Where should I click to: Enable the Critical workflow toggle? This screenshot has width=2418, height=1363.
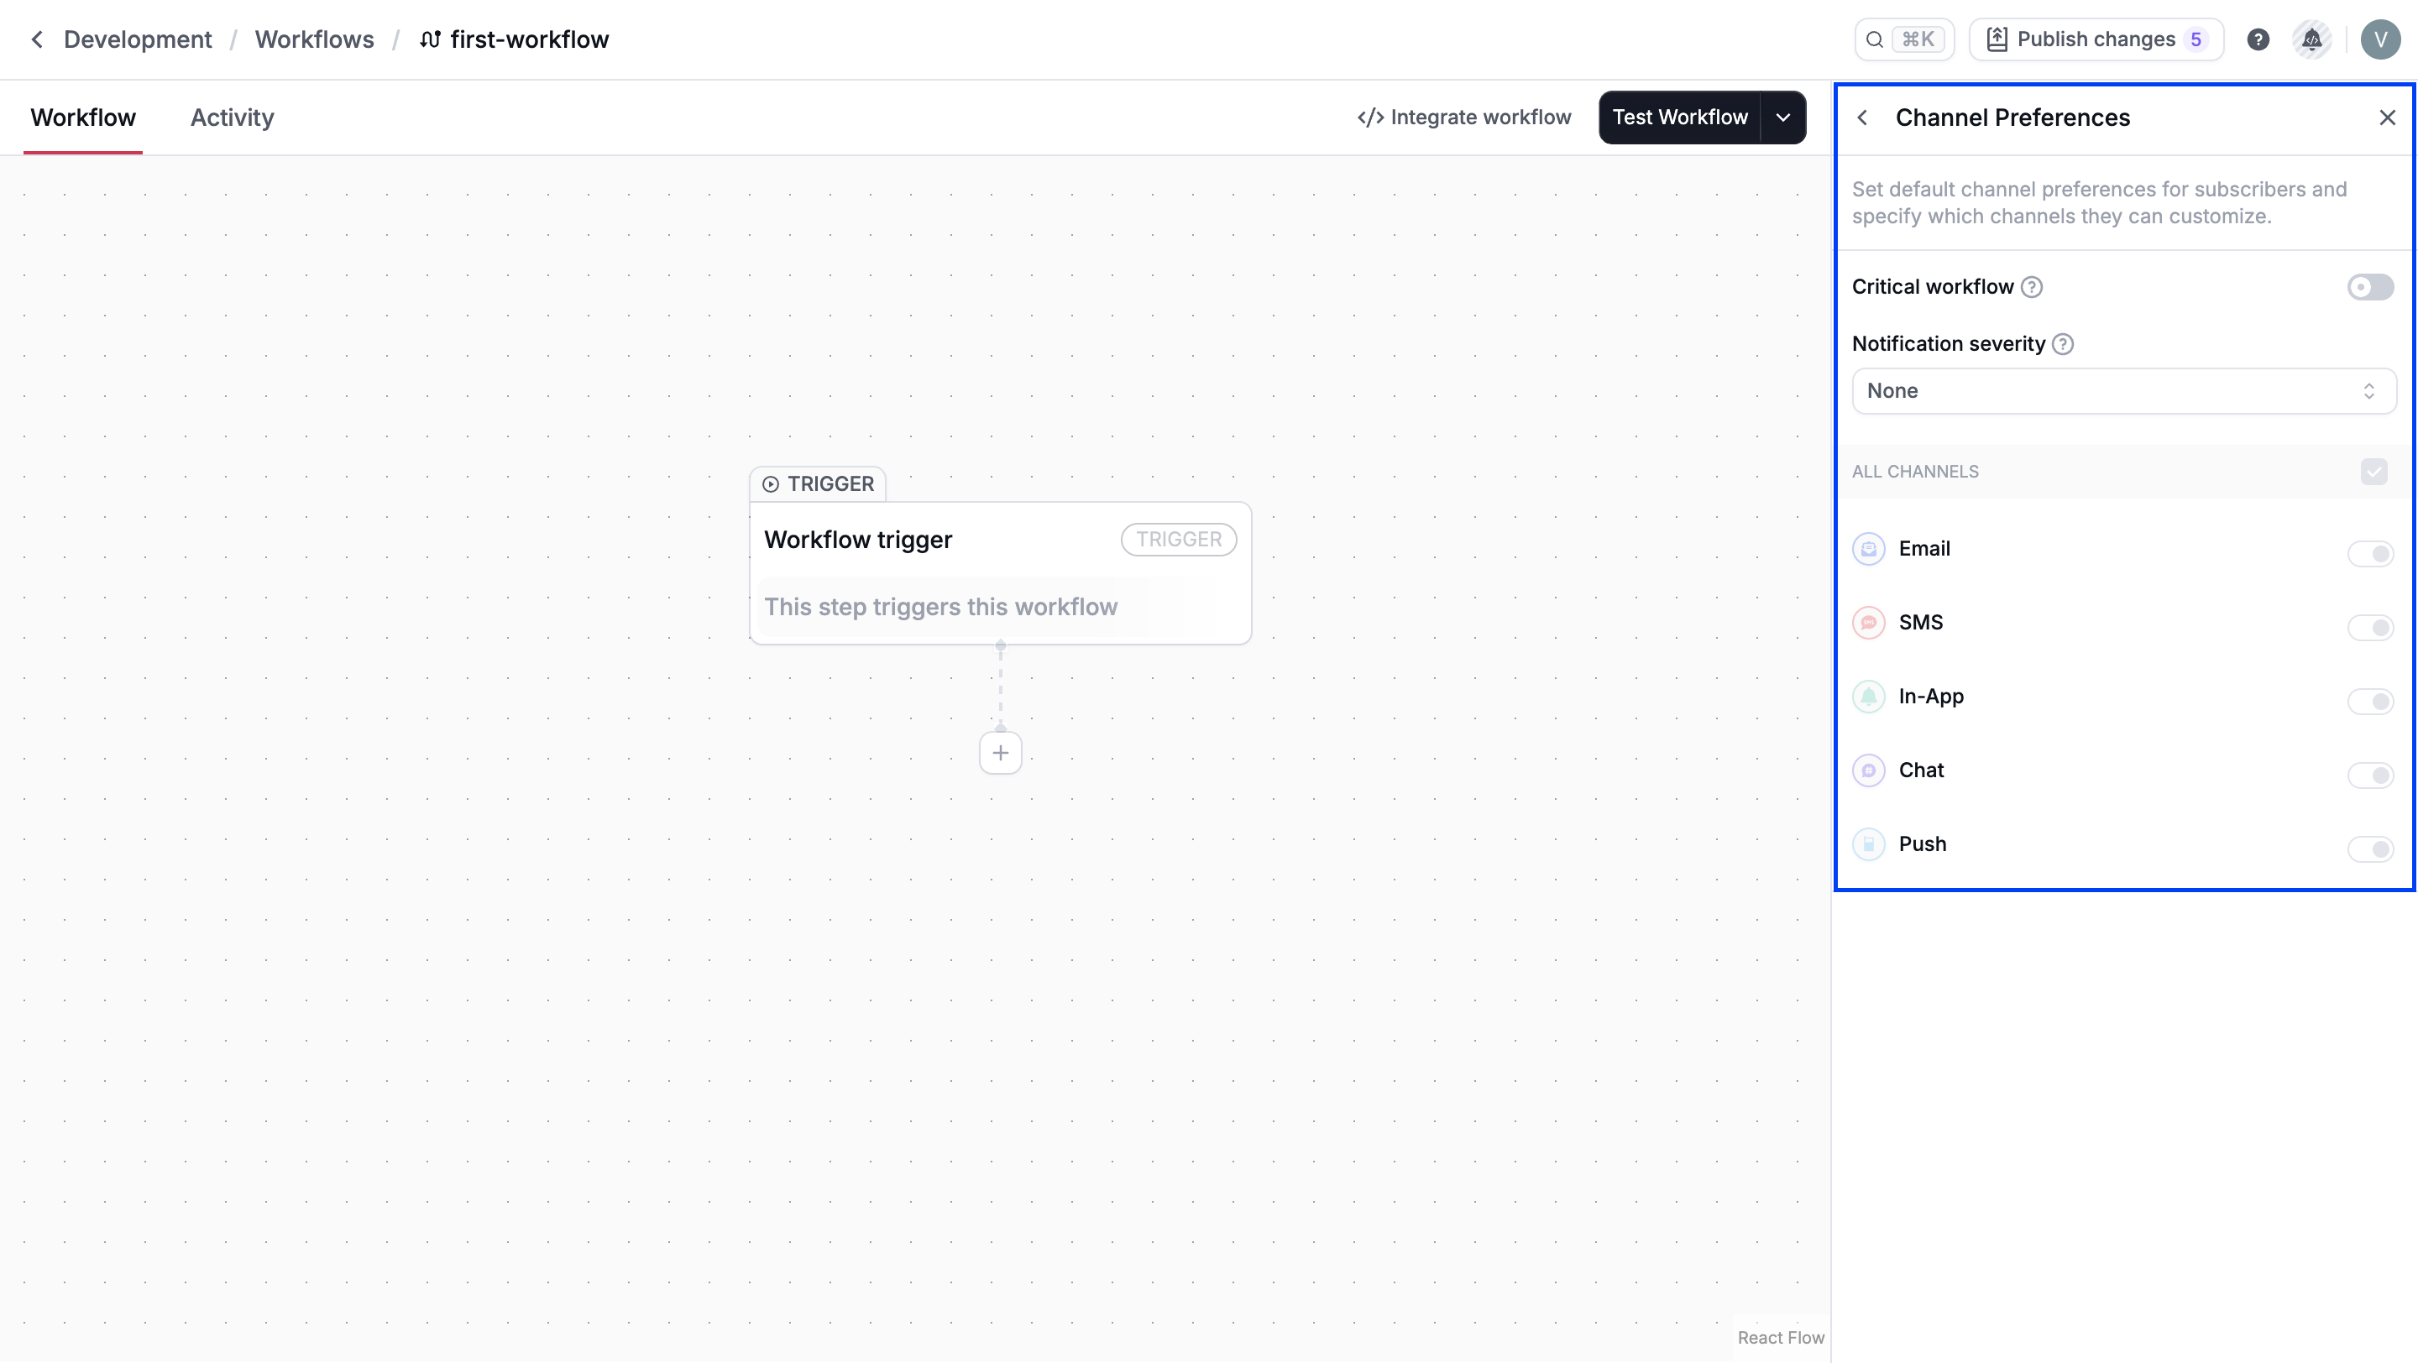tap(2369, 287)
